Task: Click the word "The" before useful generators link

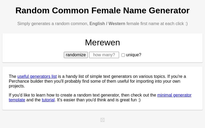Action: tap(13, 77)
